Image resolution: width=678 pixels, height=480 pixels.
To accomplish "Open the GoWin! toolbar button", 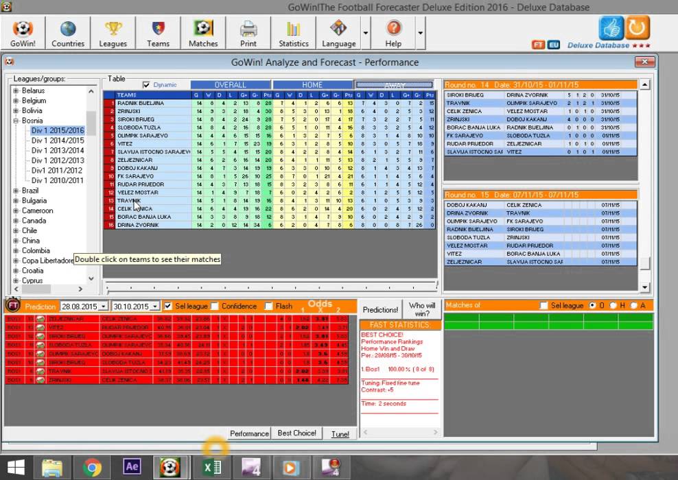I will tap(23, 34).
